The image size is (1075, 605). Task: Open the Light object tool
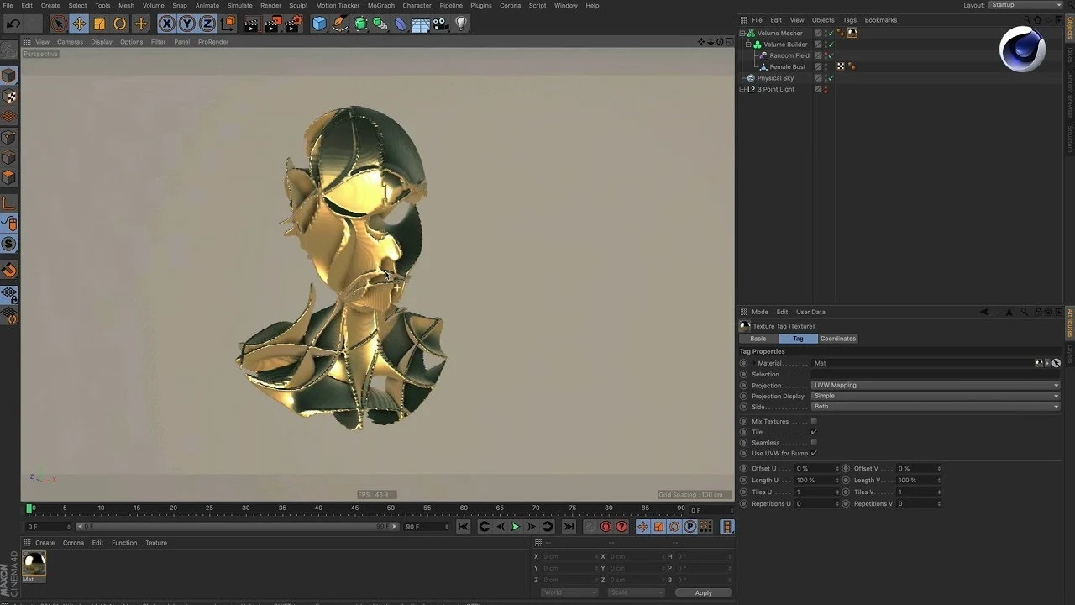tap(461, 24)
